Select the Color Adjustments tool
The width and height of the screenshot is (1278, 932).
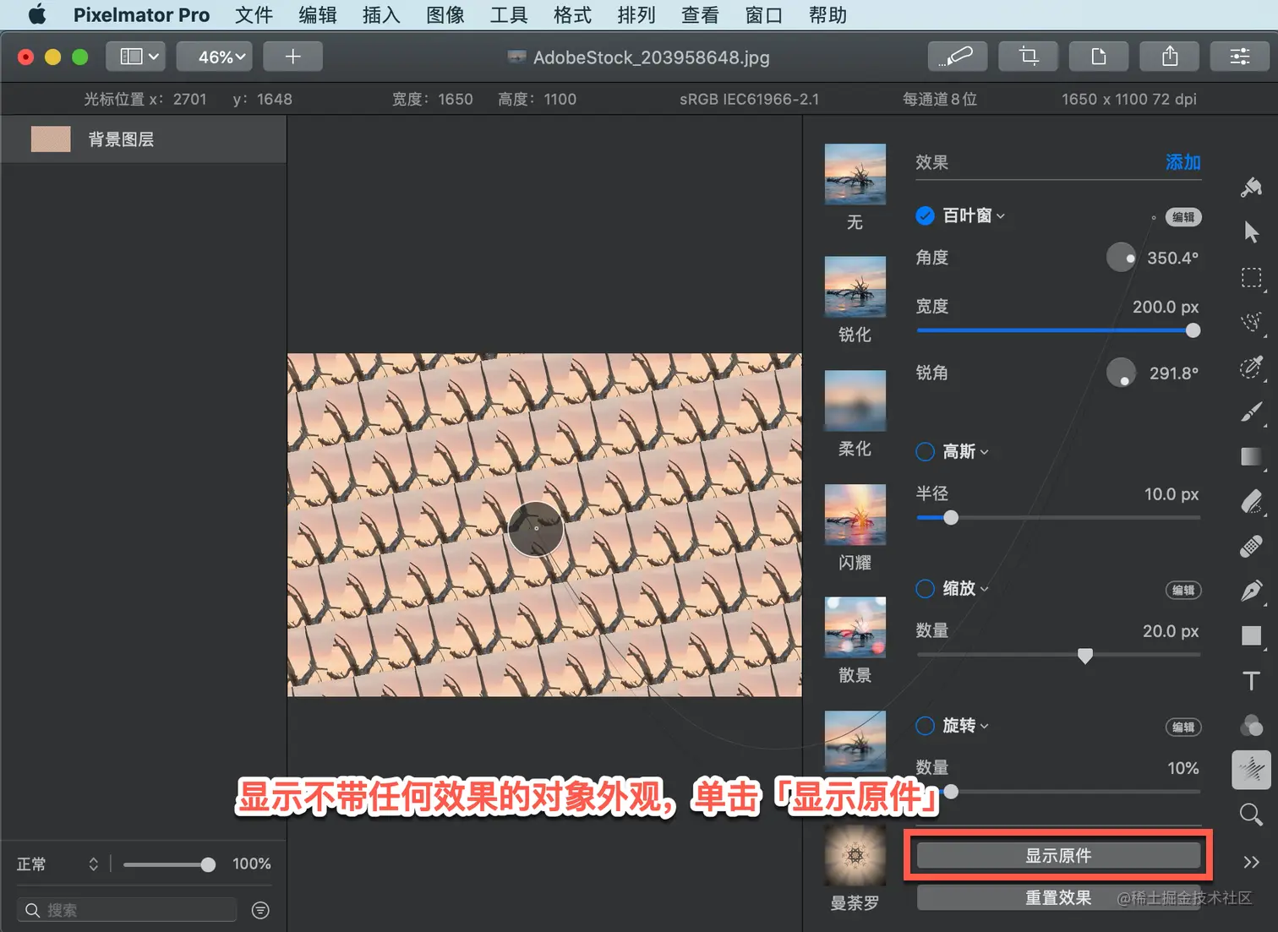click(x=1251, y=725)
